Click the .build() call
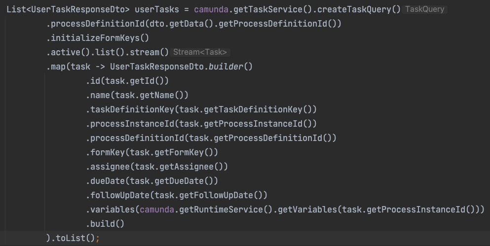The width and height of the screenshot is (490, 246). click(x=105, y=224)
